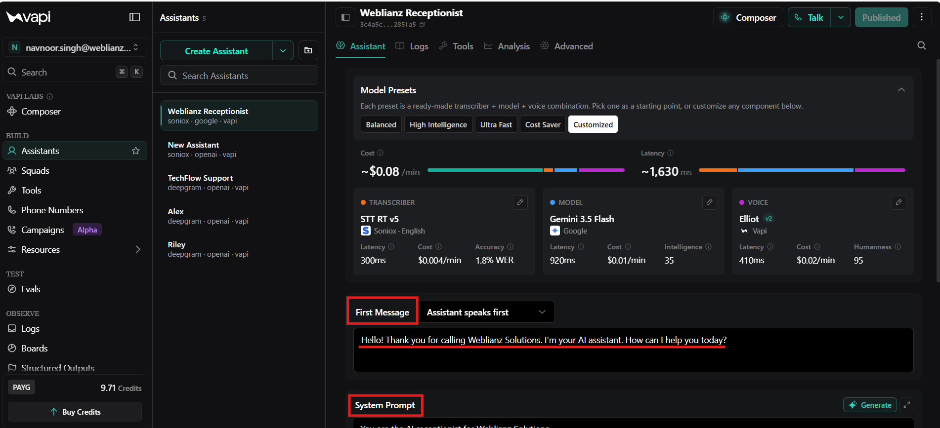Edit the Model pencil icon
940x428 pixels.
pyautogui.click(x=709, y=202)
